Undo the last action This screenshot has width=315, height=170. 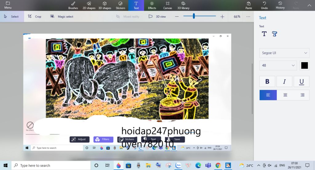click(264, 6)
